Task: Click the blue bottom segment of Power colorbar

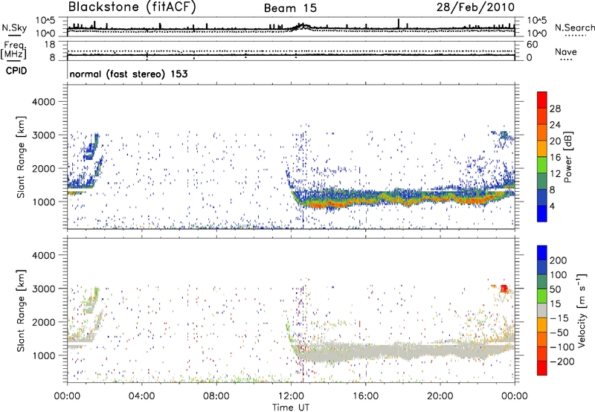Action: pyautogui.click(x=542, y=214)
